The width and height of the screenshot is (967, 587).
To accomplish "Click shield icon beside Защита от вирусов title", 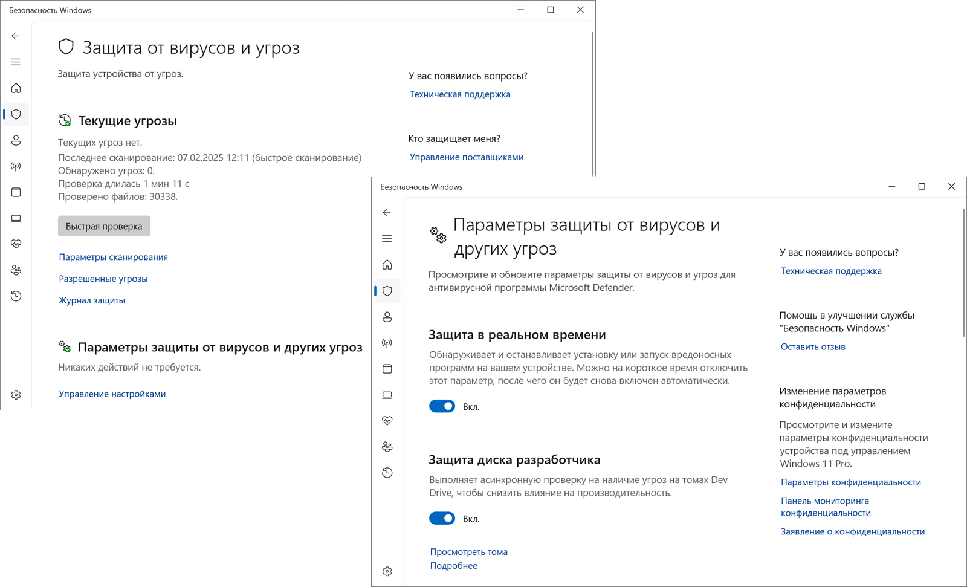I will pyautogui.click(x=66, y=47).
